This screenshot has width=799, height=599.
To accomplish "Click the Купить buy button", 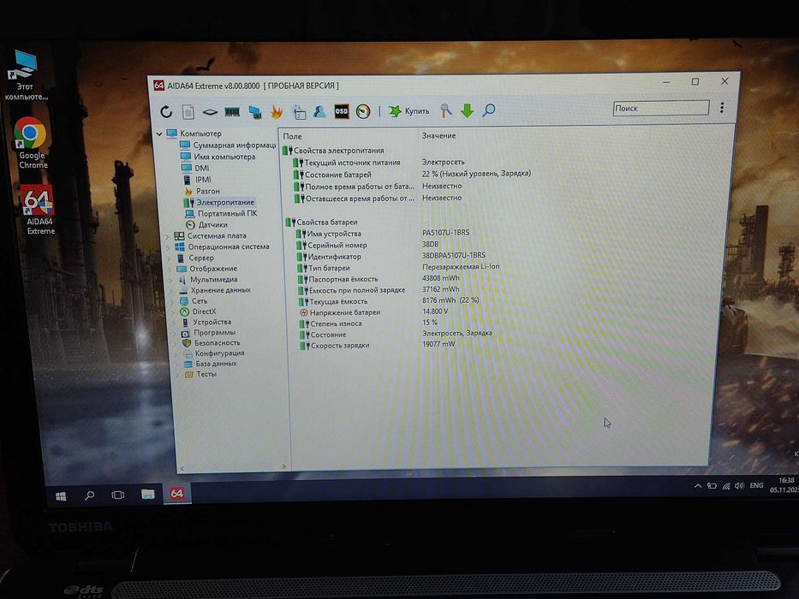I will 408,111.
